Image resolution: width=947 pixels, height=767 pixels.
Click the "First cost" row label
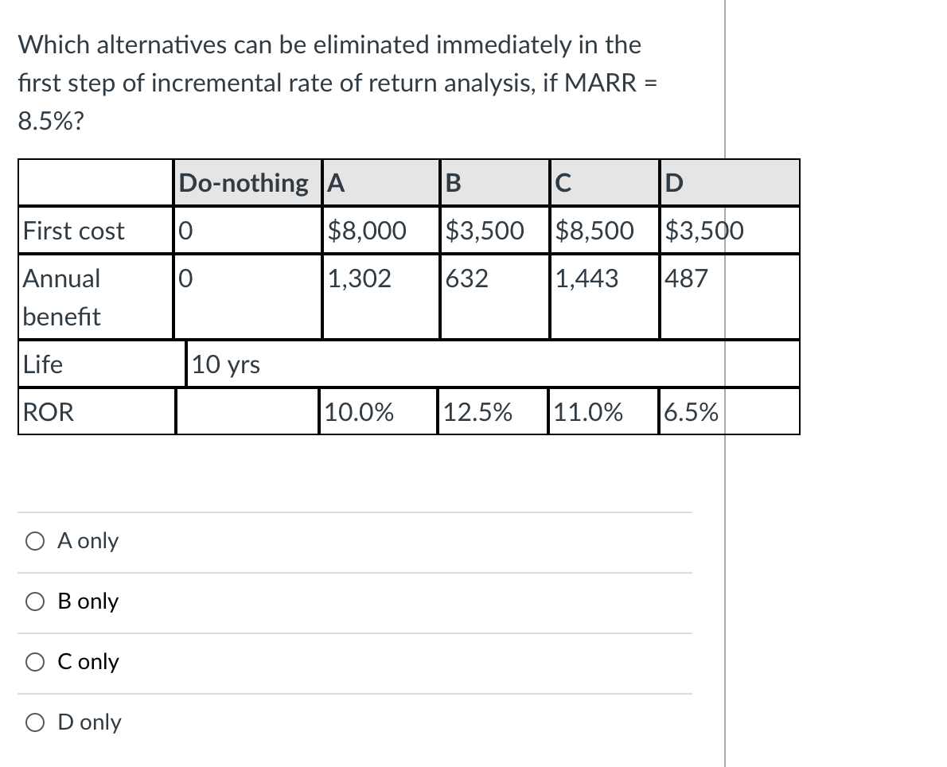(x=74, y=230)
